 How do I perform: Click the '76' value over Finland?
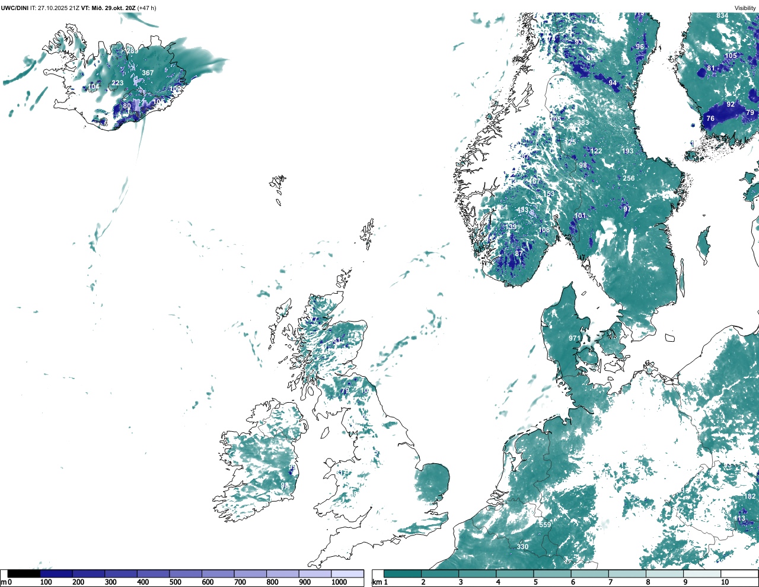coord(710,118)
